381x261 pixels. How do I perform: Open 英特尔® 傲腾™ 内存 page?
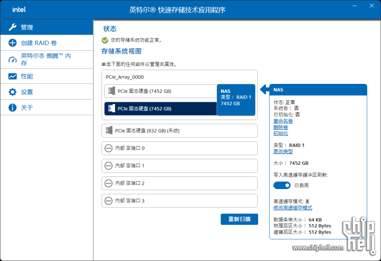click(x=47, y=59)
